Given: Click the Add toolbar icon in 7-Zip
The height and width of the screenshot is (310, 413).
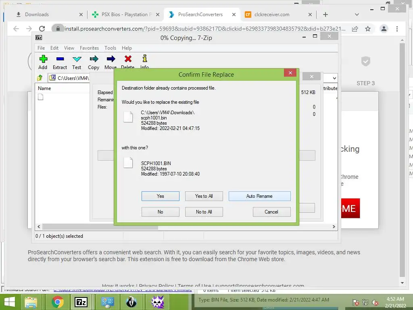Looking at the screenshot, I should tap(43, 59).
